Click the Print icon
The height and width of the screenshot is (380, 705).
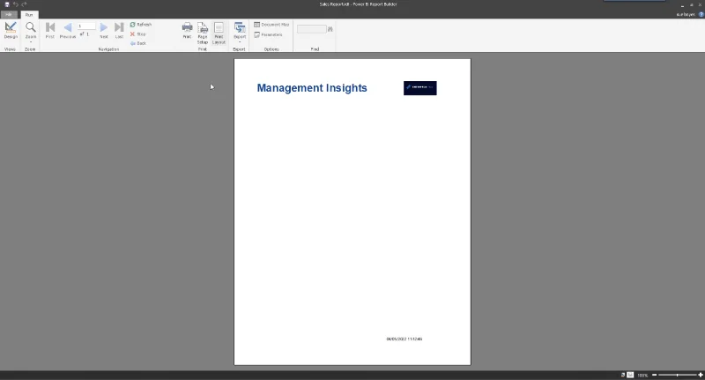coord(187,31)
